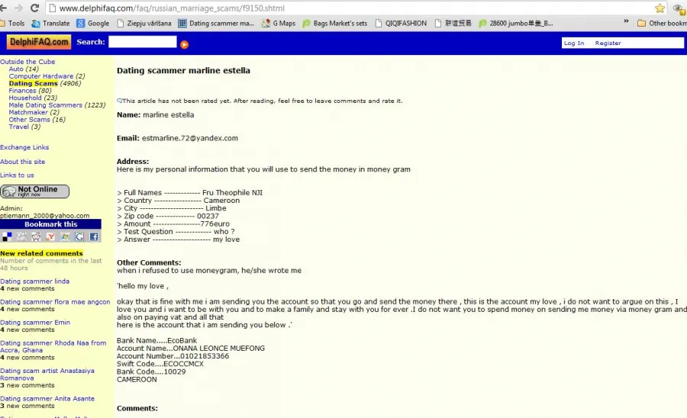Open Dating scam artist Anastasiya Romanova link
The width and height of the screenshot is (687, 418).
point(47,375)
